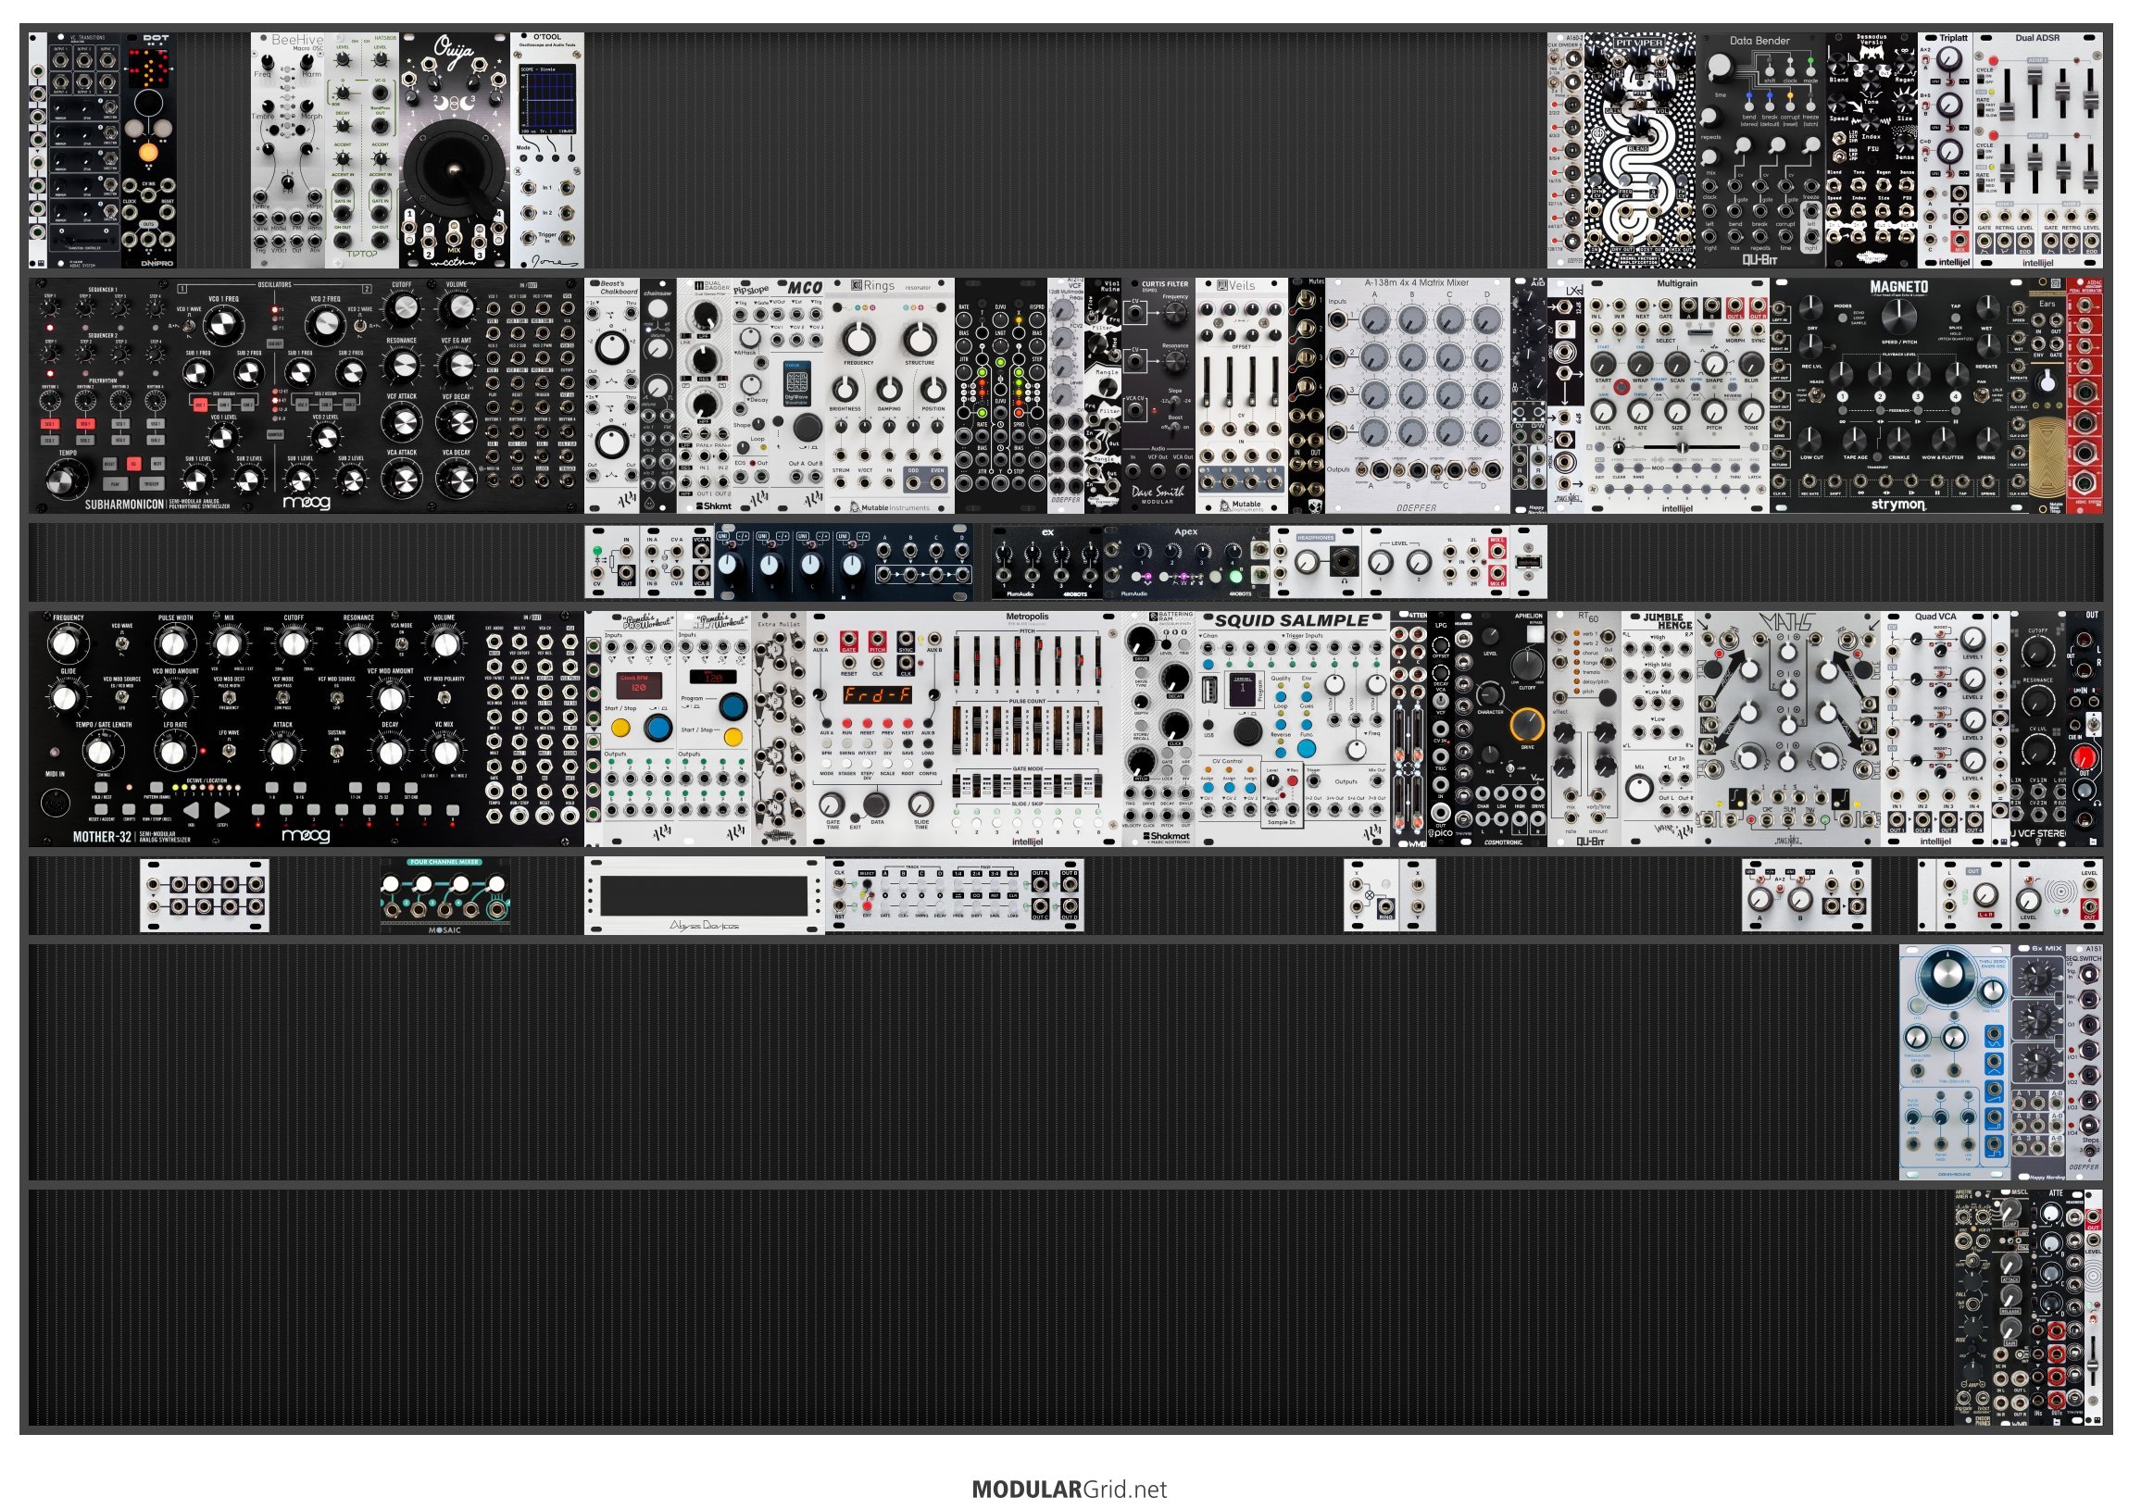Select the Quad VCA module
The image size is (2141, 1509).
point(1935,730)
